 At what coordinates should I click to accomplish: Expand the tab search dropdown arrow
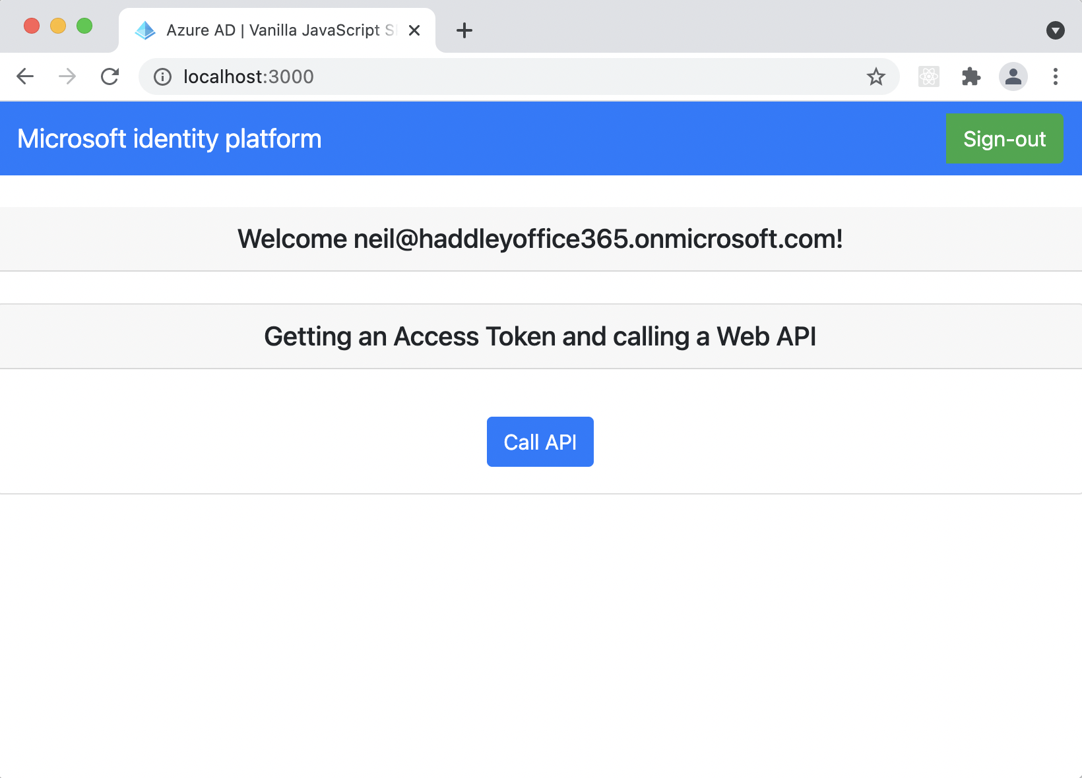(1055, 30)
